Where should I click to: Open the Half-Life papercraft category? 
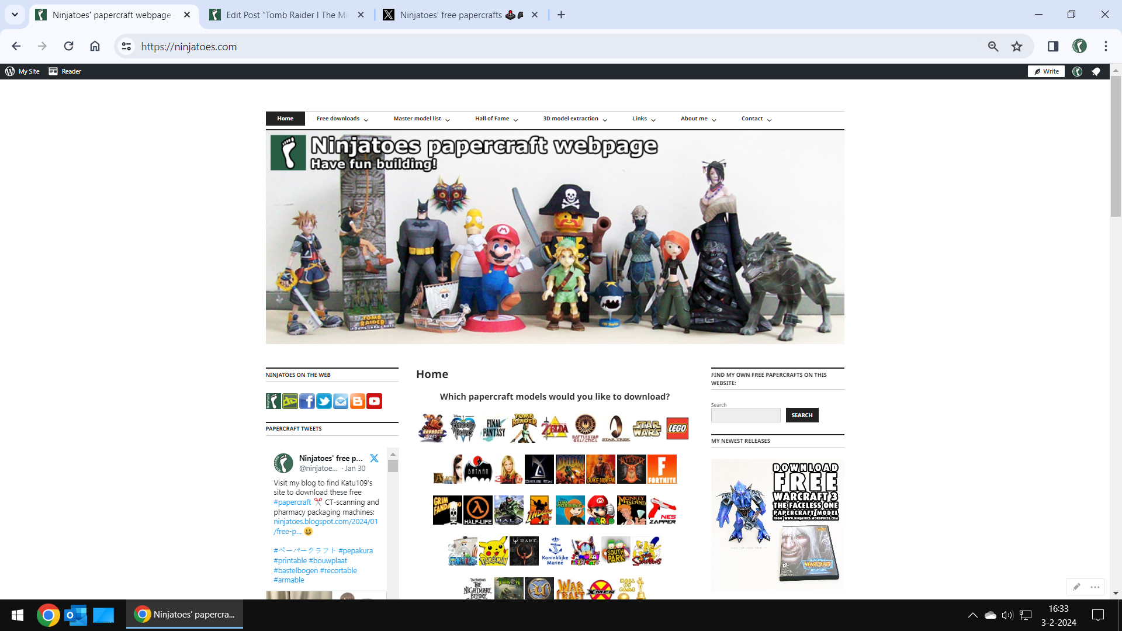pyautogui.click(x=477, y=510)
